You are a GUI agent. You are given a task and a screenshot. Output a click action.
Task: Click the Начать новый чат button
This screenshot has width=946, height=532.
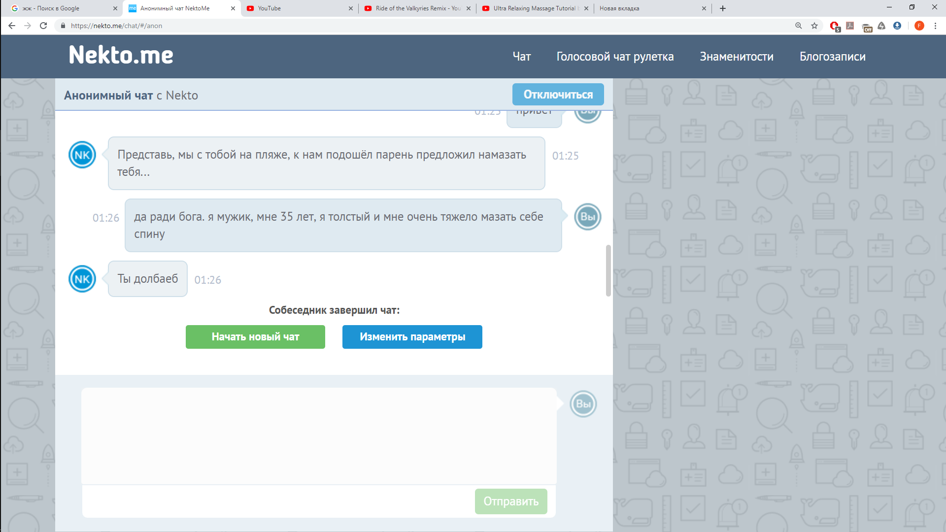point(255,337)
